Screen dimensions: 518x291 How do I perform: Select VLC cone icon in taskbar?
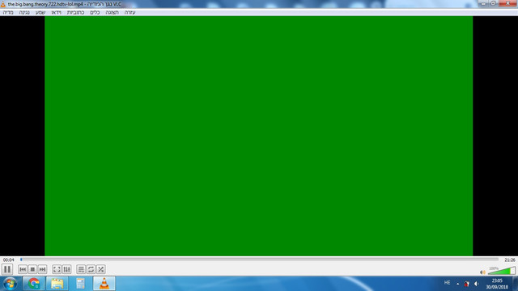point(104,284)
